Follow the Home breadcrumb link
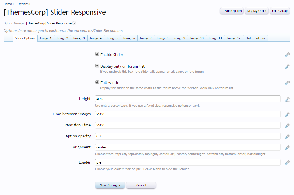This screenshot has height=195, width=294. [x=8, y=4]
